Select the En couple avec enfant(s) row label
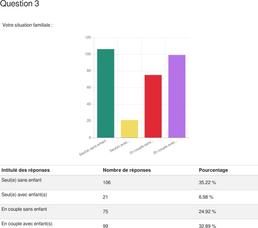 (x=27, y=224)
